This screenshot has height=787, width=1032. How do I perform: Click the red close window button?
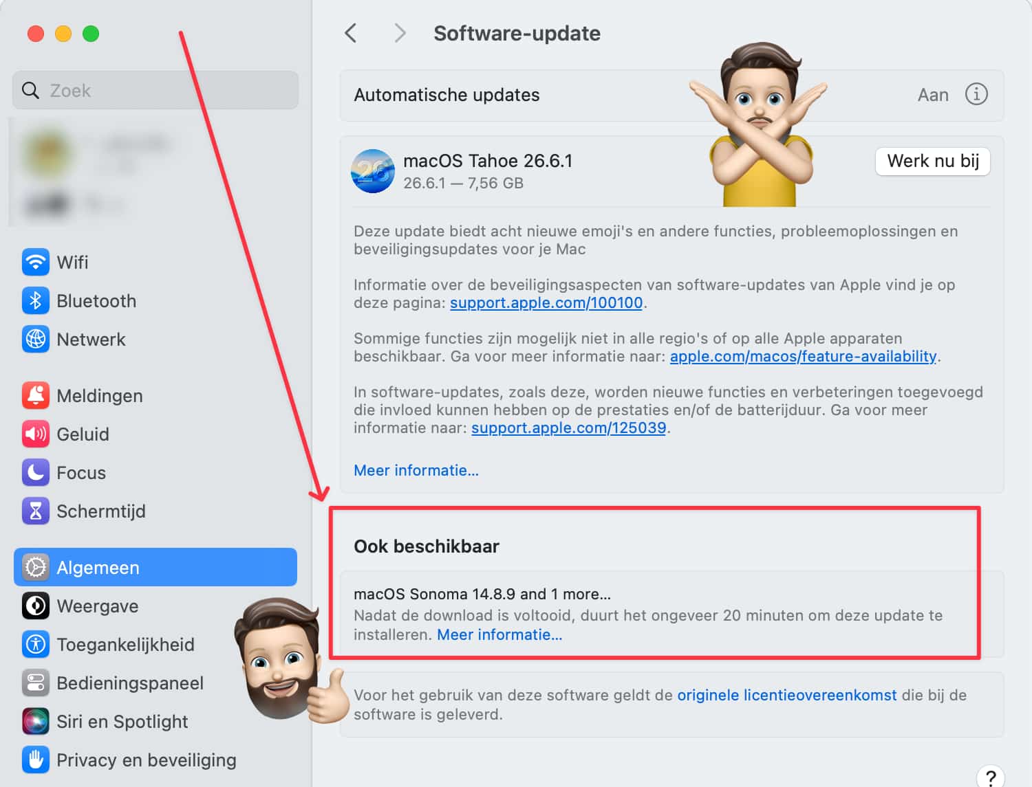pyautogui.click(x=36, y=34)
